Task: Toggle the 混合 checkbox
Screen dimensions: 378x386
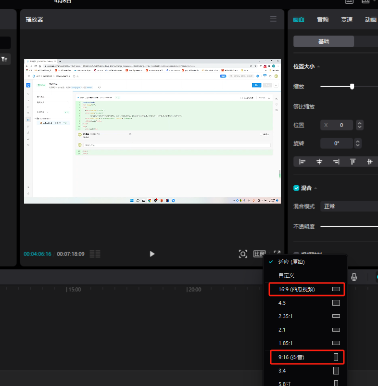Action: click(296, 188)
